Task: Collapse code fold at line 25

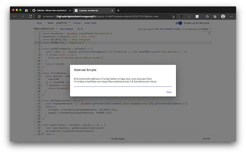Action: pos(41,107)
